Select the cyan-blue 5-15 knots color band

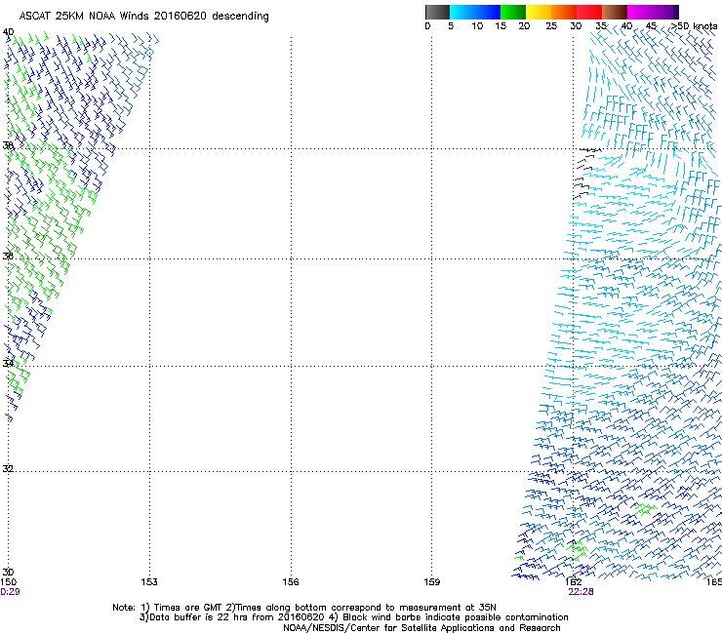[x=475, y=12]
